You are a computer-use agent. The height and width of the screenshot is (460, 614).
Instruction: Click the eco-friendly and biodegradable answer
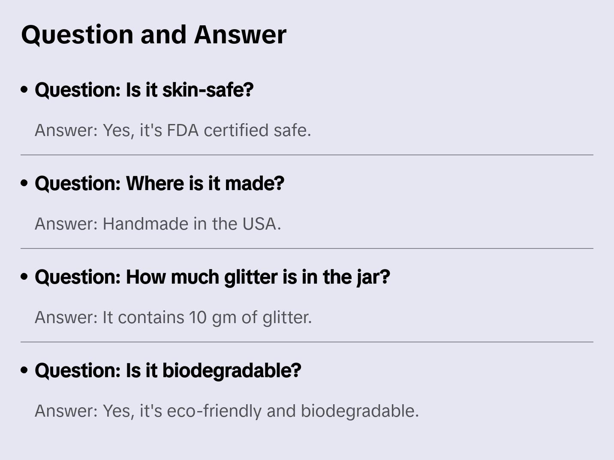coord(227,411)
